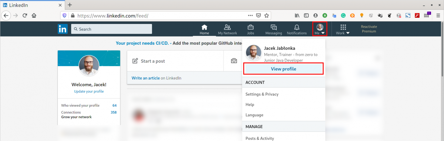The height and width of the screenshot is (141, 444).
Task: Open the Firefox hamburger menu
Action: [x=438, y=16]
